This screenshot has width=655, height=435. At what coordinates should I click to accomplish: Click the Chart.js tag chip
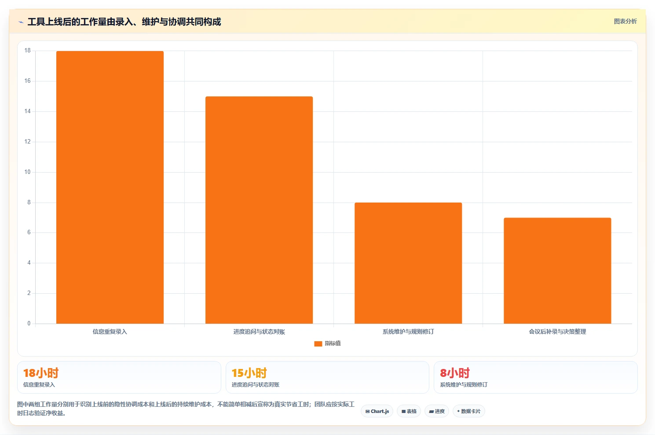pos(377,411)
